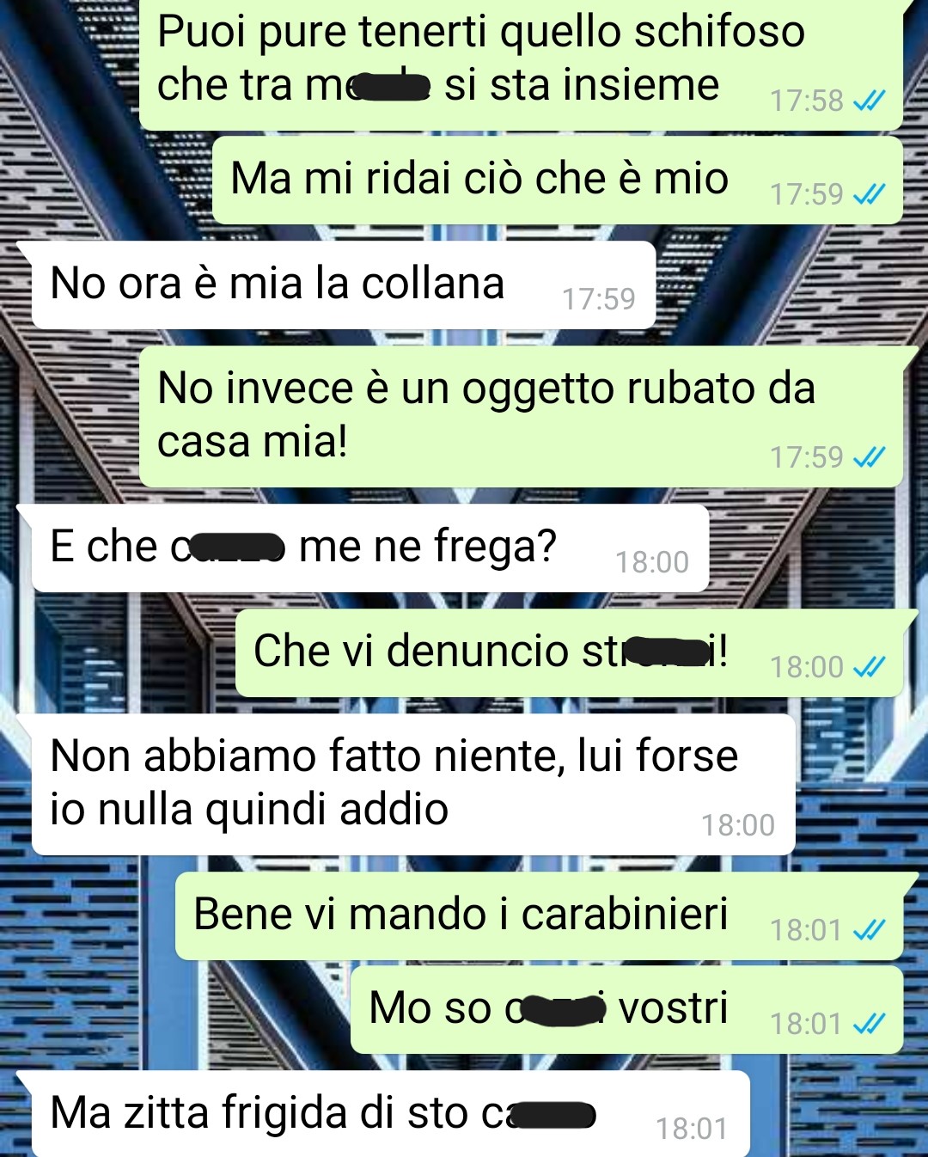Tap the double check beside 17:59 'casa mia!'

[x=869, y=457]
